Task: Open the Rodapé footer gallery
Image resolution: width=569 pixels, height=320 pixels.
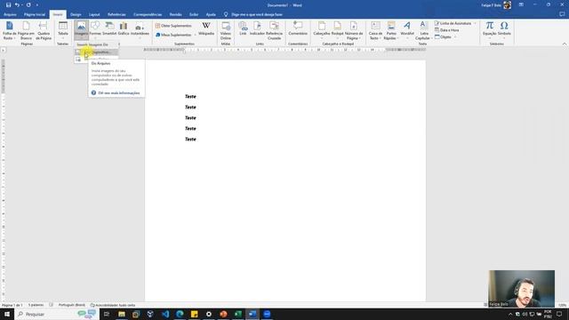Action: click(337, 29)
